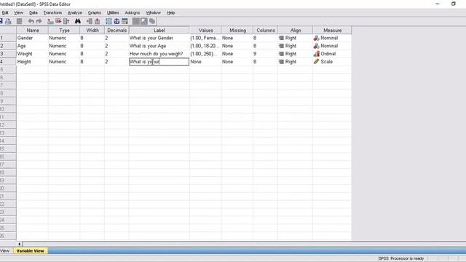Click 'Right' align text in Age row
466x262 pixels.
[x=291, y=46]
